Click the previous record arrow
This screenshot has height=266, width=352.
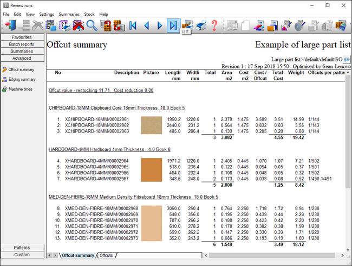[x=146, y=25]
